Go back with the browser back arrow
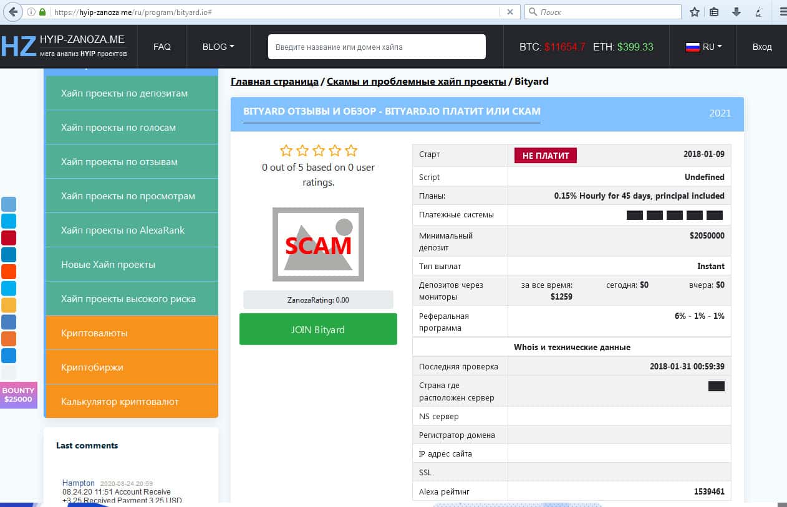Viewport: 787px width, 507px height. (x=13, y=12)
